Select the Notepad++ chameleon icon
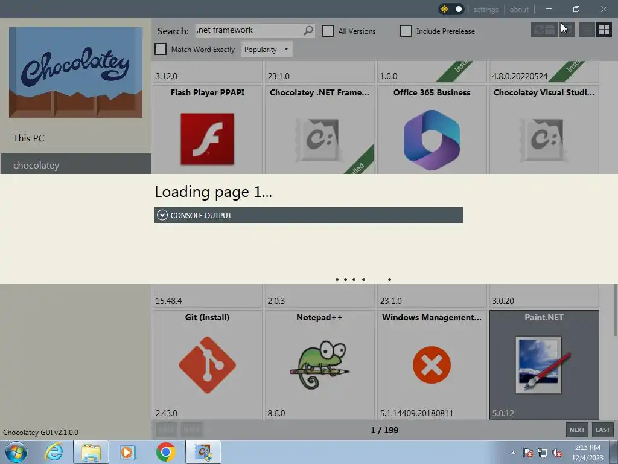This screenshot has width=618, height=464. (x=320, y=365)
